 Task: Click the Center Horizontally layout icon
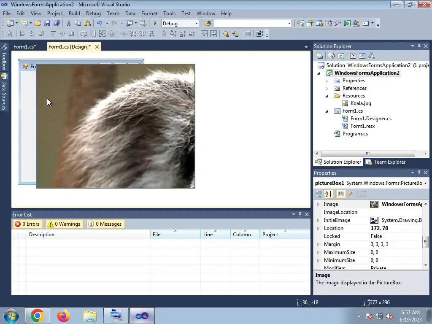tap(204, 34)
